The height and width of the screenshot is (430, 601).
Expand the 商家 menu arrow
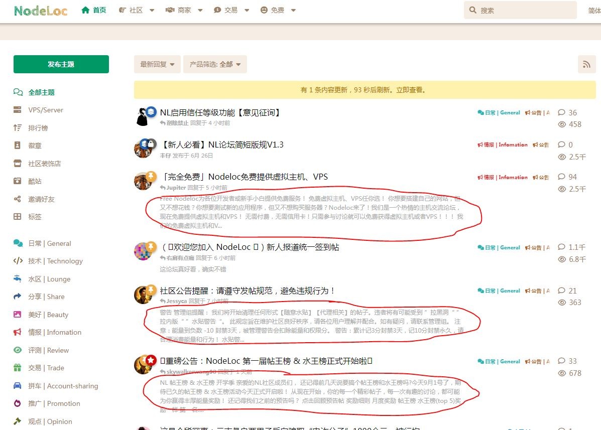tap(200, 11)
